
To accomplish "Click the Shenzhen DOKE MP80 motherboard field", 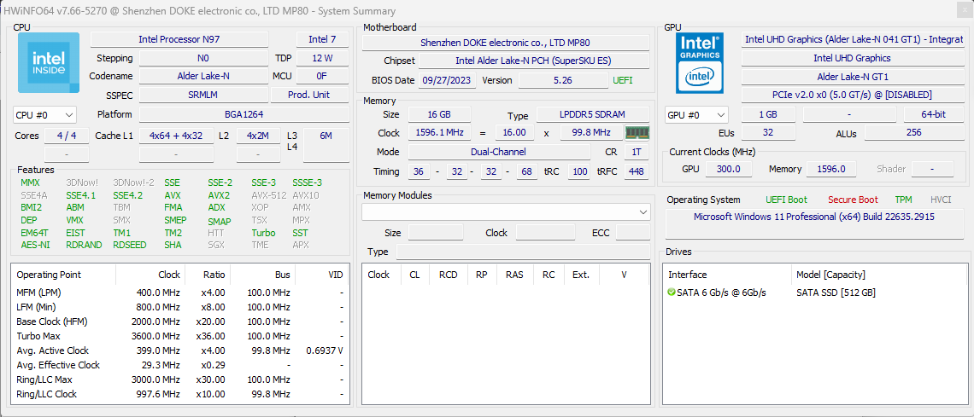I will tap(506, 43).
